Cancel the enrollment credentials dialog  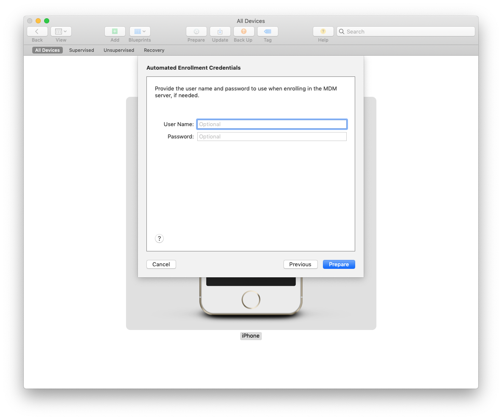(161, 265)
